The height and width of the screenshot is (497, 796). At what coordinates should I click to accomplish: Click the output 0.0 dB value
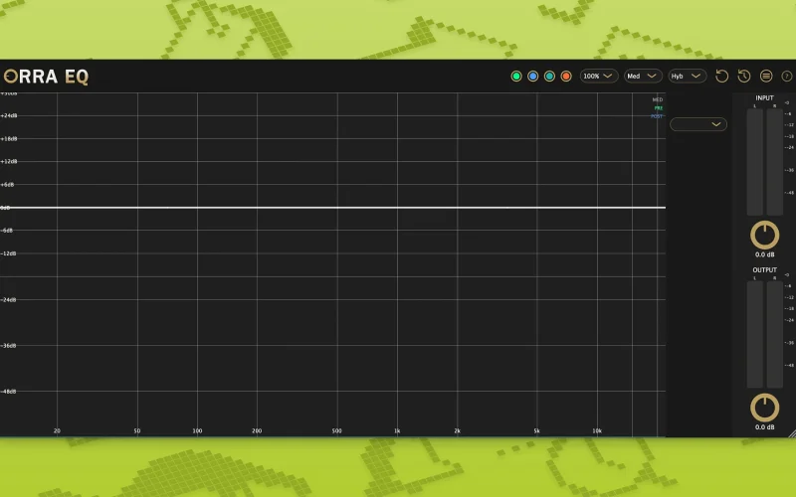[764, 427]
